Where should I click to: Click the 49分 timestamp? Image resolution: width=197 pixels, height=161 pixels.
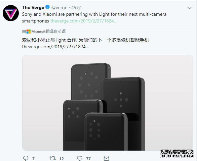[x=76, y=7]
